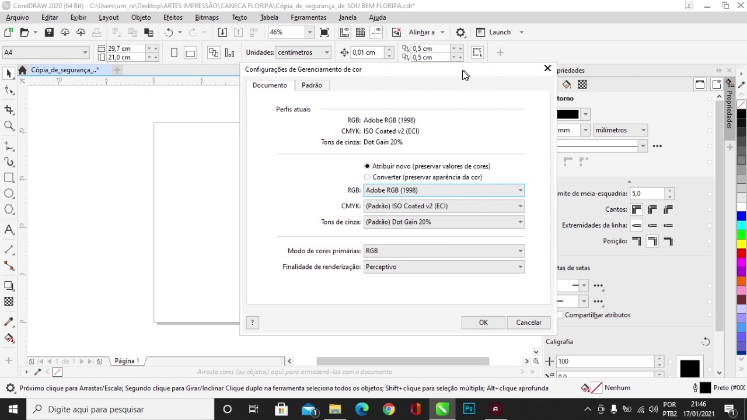Viewport: 747px width, 420px height.
Task: Select the Rectangle tool
Action: pos(9,177)
